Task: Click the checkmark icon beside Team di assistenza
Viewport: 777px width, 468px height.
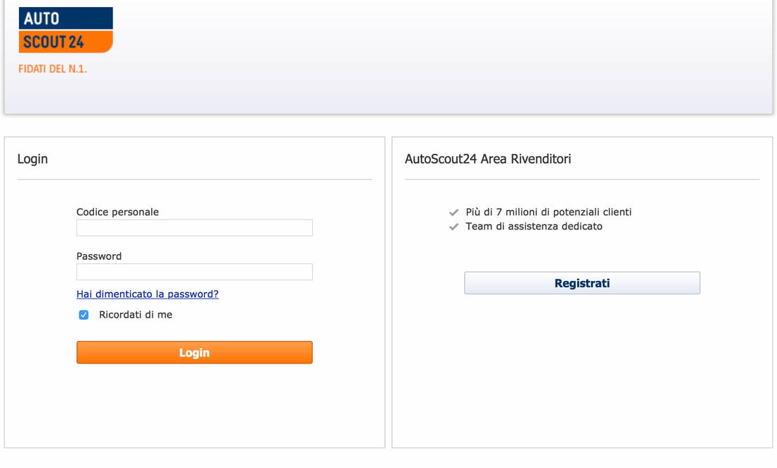Action: point(453,227)
